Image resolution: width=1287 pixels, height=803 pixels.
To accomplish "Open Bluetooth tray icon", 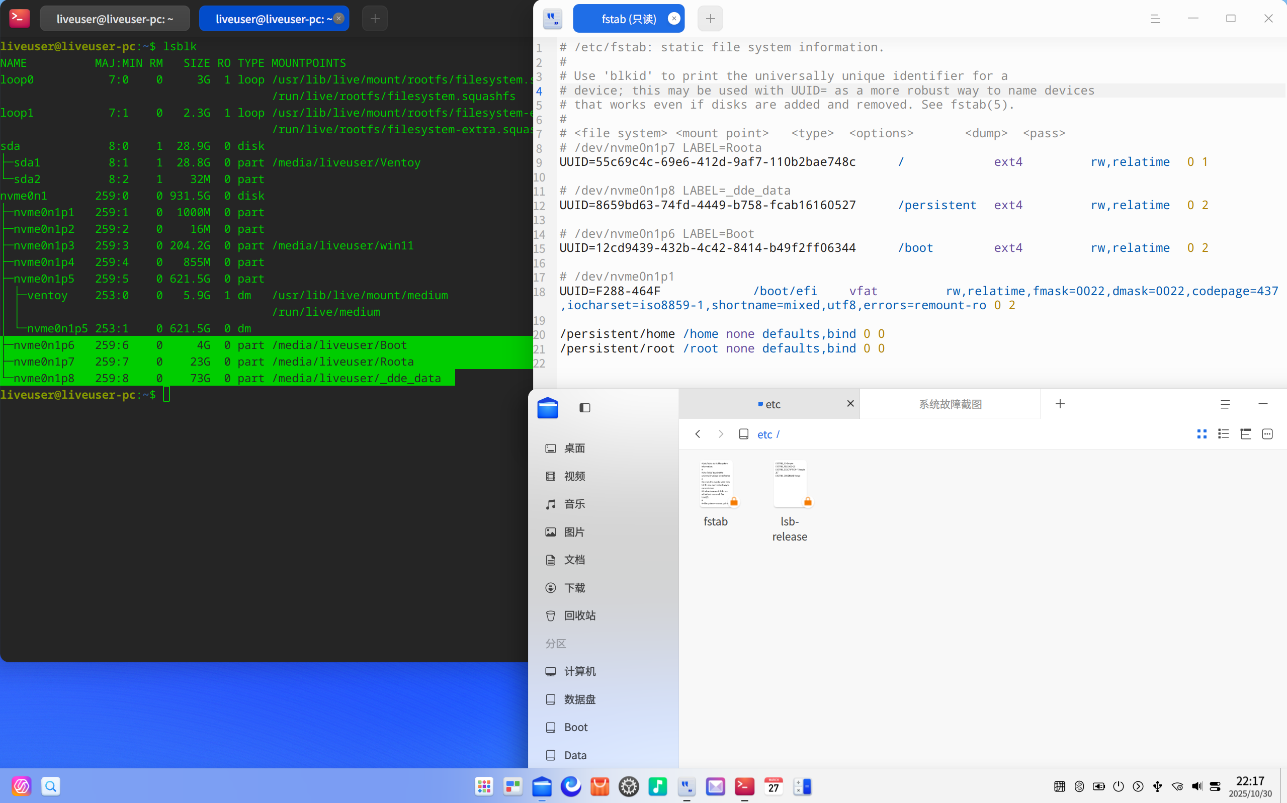I will pyautogui.click(x=1079, y=786).
